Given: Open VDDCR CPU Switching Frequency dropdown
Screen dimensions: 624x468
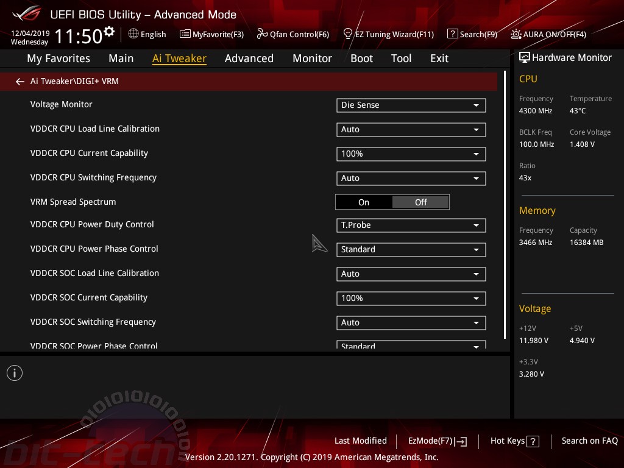Looking at the screenshot, I should coord(411,179).
